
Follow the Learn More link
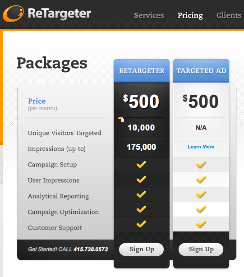coord(201,147)
